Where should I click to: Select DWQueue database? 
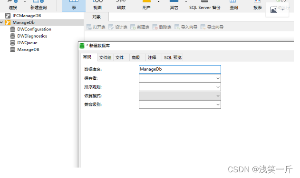click(x=27, y=43)
